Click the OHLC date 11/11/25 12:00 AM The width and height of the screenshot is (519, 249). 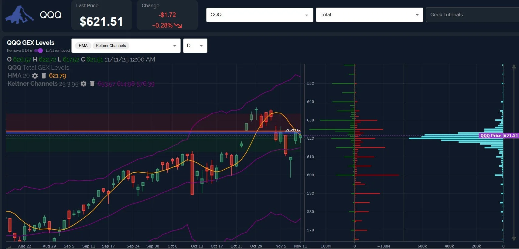click(x=130, y=59)
